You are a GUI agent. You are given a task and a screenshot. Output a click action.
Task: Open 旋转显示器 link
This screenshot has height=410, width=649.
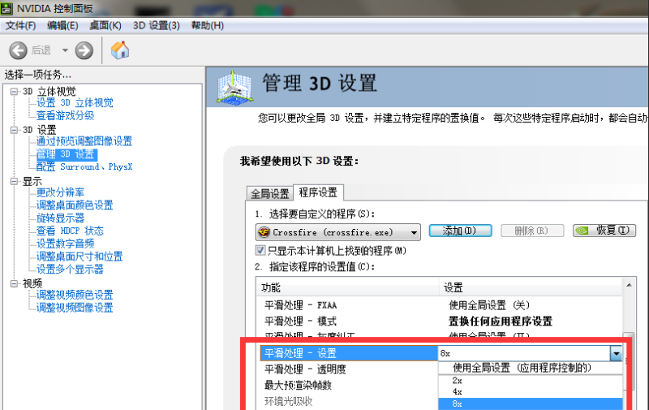tap(60, 218)
